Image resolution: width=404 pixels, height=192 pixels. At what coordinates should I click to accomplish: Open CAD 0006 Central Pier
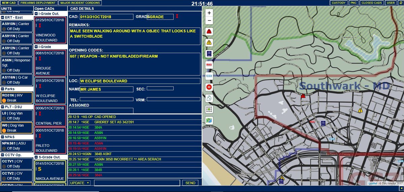(x=50, y=116)
